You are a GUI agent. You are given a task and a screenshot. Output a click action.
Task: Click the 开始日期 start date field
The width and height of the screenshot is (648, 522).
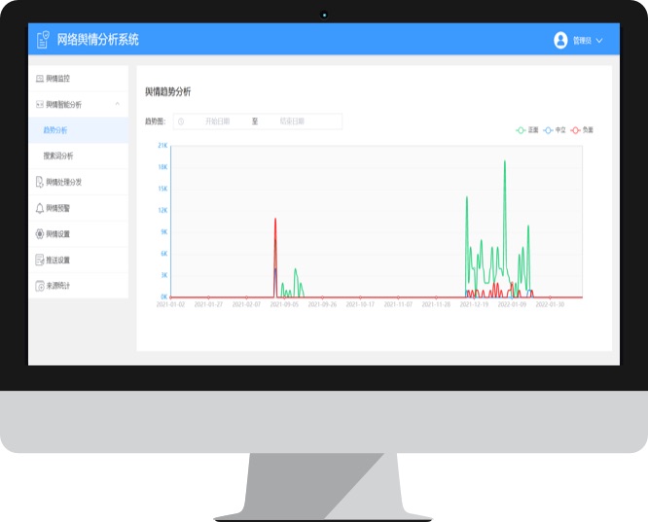pos(217,122)
